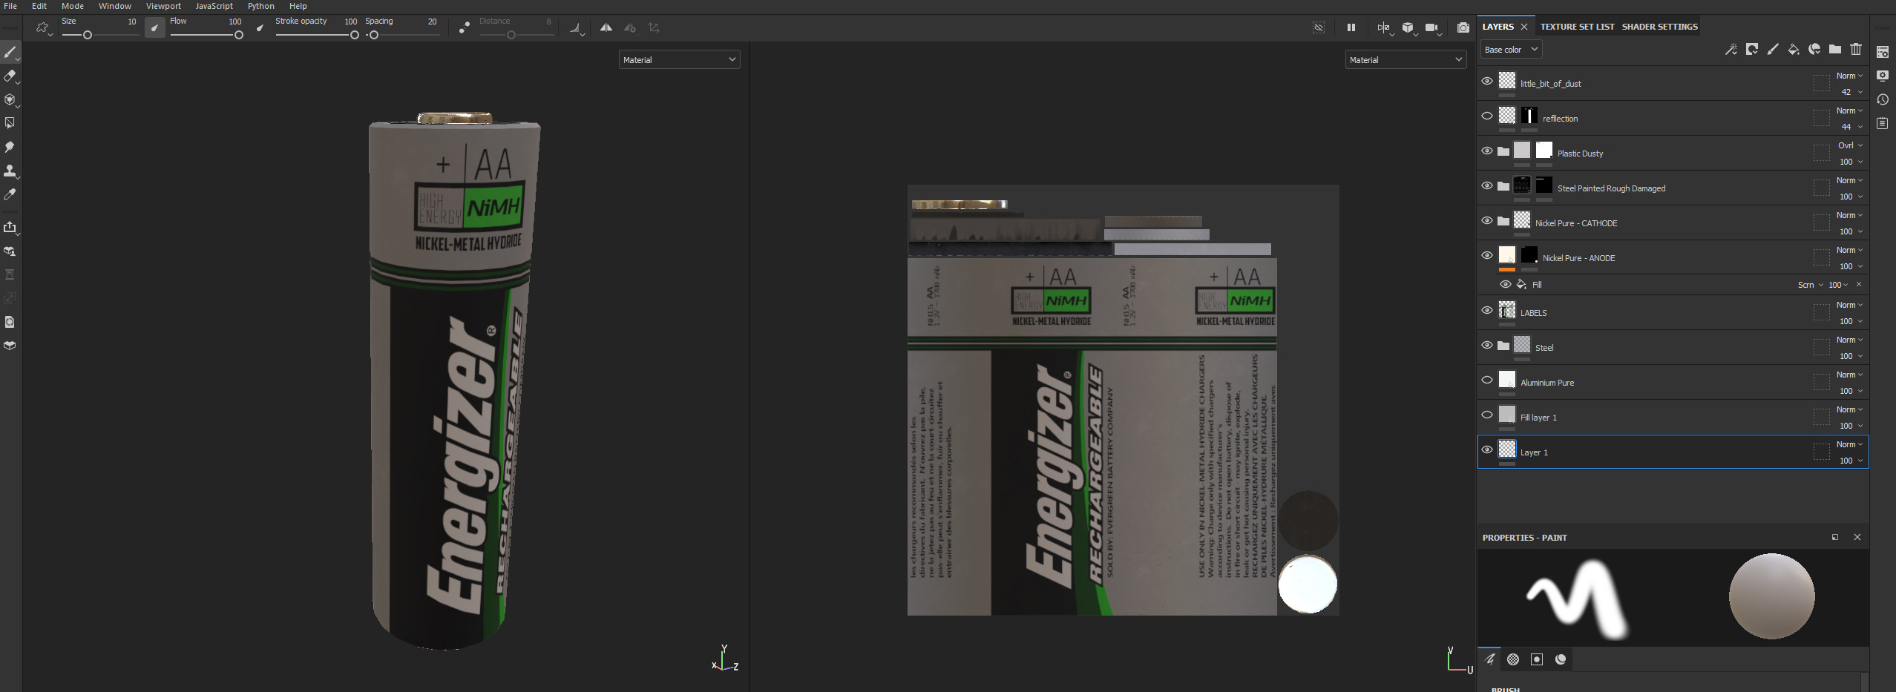Open the Viewport menu
Viewport: 1896px width, 692px height.
pos(163,6)
